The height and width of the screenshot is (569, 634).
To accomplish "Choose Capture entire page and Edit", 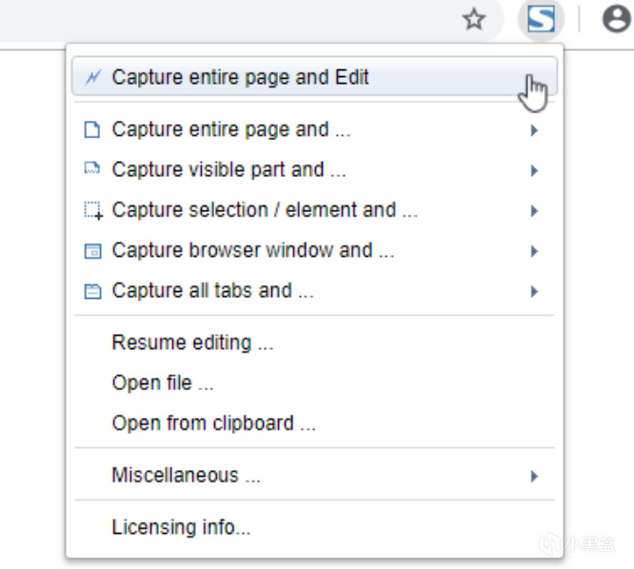I will (x=240, y=78).
